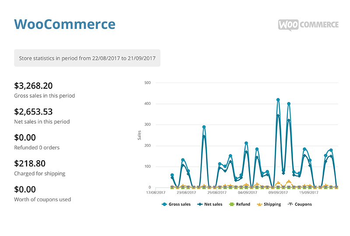Click the WooCommerce logo in the corner
Image resolution: width=350 pixels, height=236 pixels.
pos(308,25)
